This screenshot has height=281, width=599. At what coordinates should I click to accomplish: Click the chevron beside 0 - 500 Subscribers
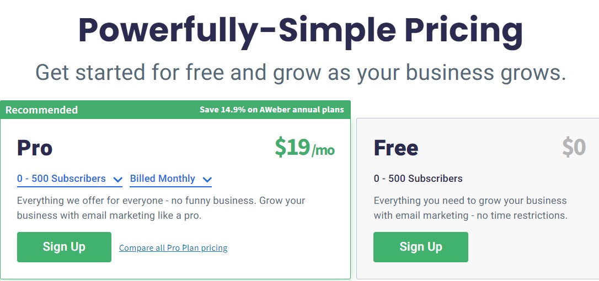pyautogui.click(x=117, y=180)
